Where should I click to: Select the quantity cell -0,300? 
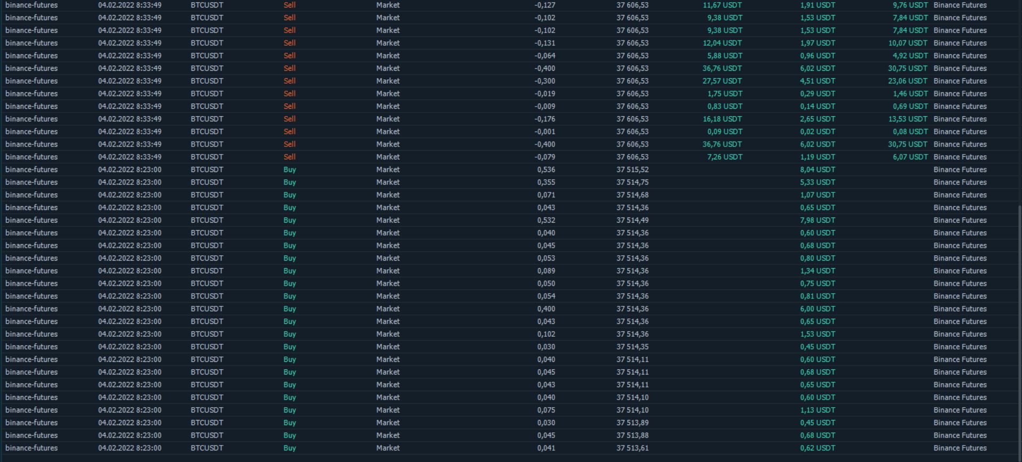click(545, 81)
